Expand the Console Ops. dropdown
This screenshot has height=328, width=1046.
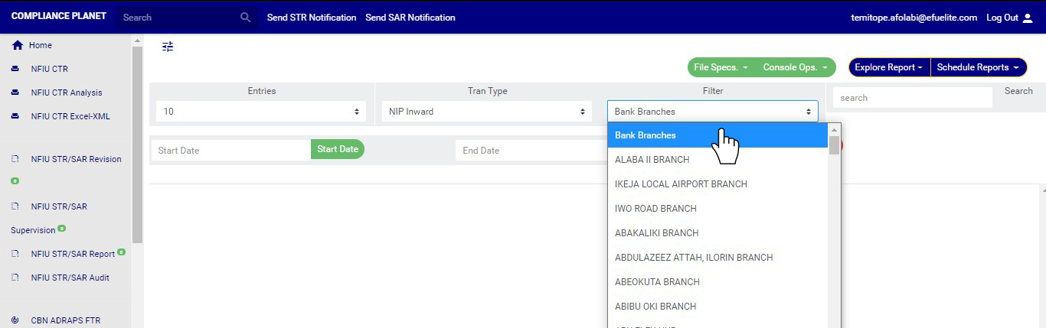point(795,67)
